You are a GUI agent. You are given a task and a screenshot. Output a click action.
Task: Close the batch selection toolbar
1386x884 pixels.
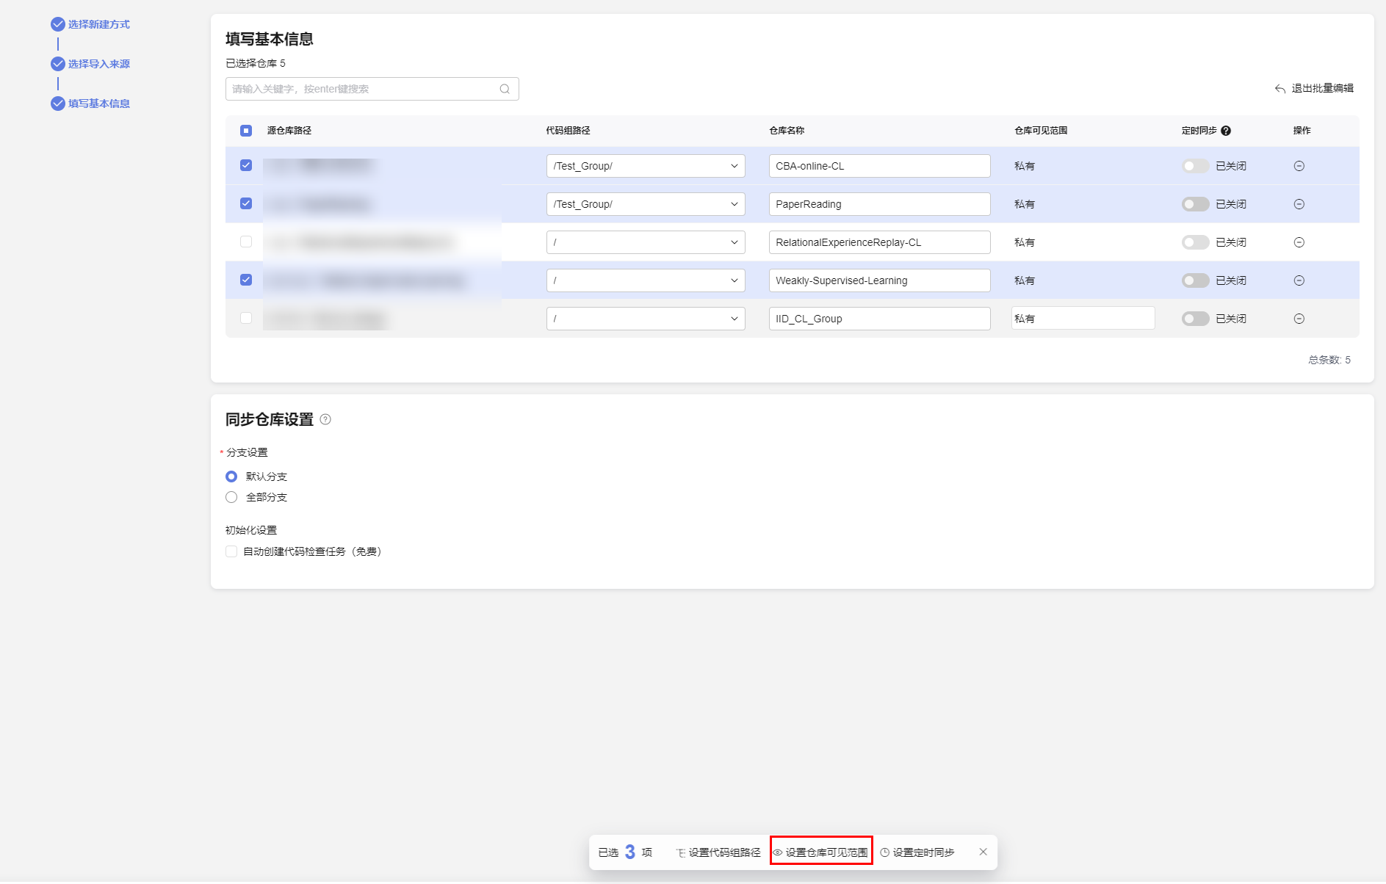983,852
